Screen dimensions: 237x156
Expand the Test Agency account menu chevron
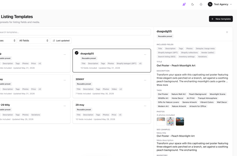click(231, 4)
